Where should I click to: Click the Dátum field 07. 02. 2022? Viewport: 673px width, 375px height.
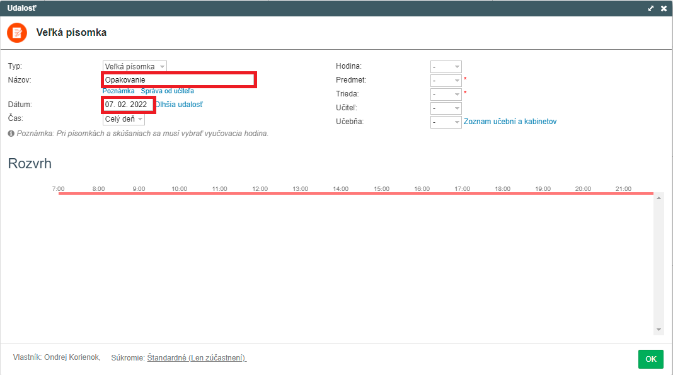point(129,105)
